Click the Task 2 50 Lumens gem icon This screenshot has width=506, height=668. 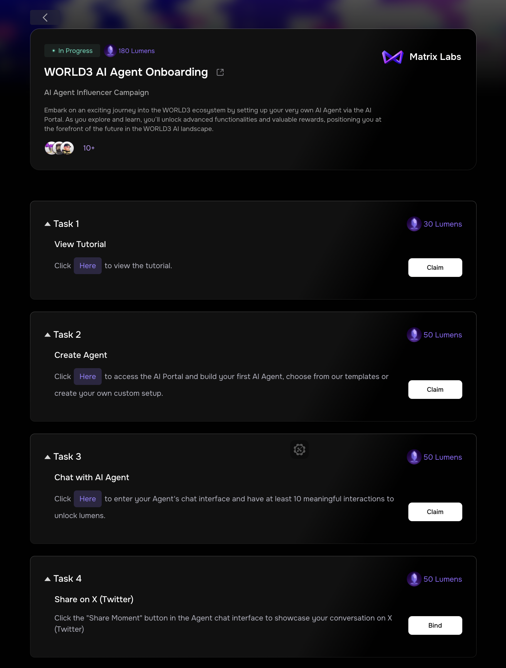pos(414,335)
